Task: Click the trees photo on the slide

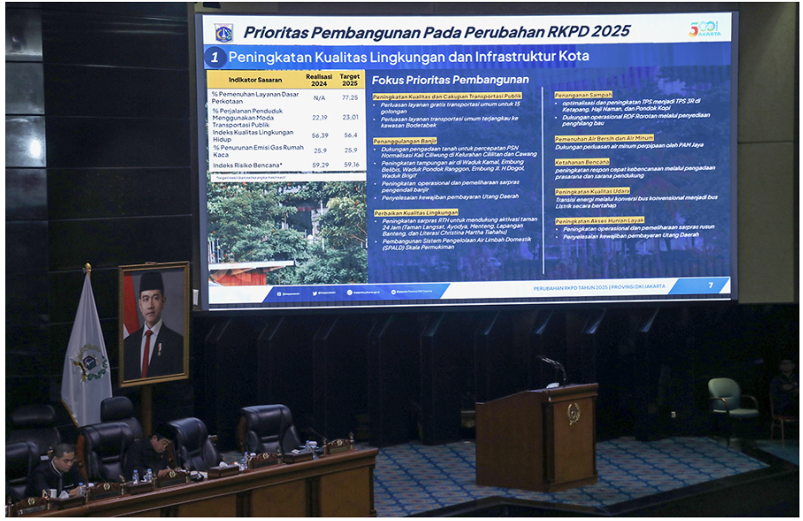Action: coord(285,230)
